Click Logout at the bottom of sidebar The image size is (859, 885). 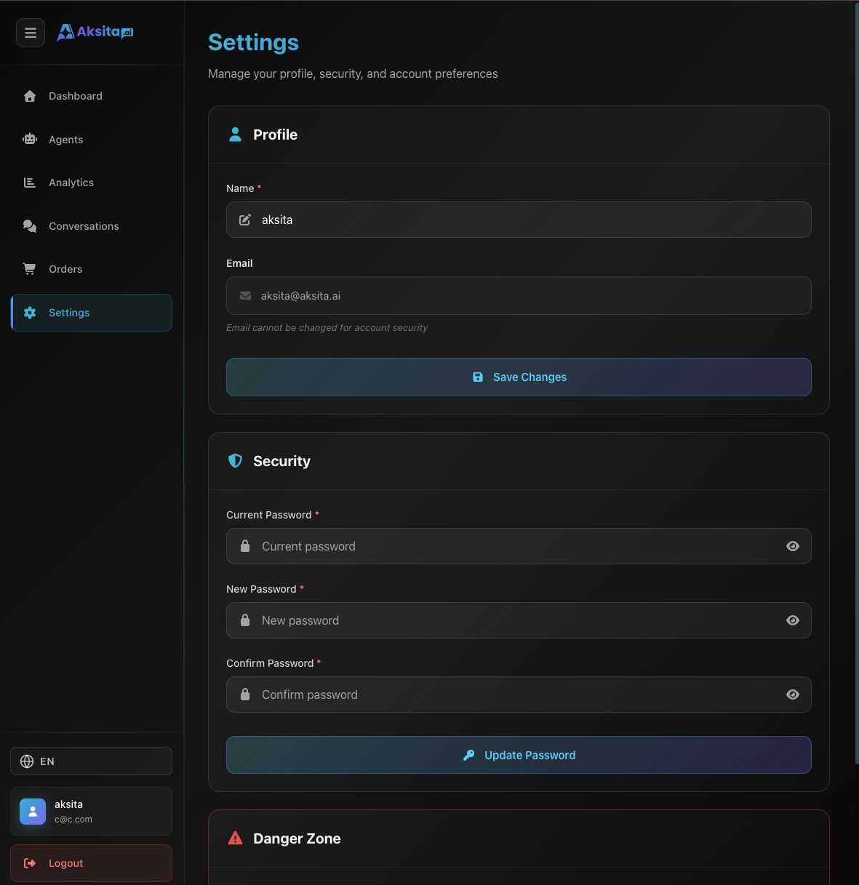coord(91,863)
